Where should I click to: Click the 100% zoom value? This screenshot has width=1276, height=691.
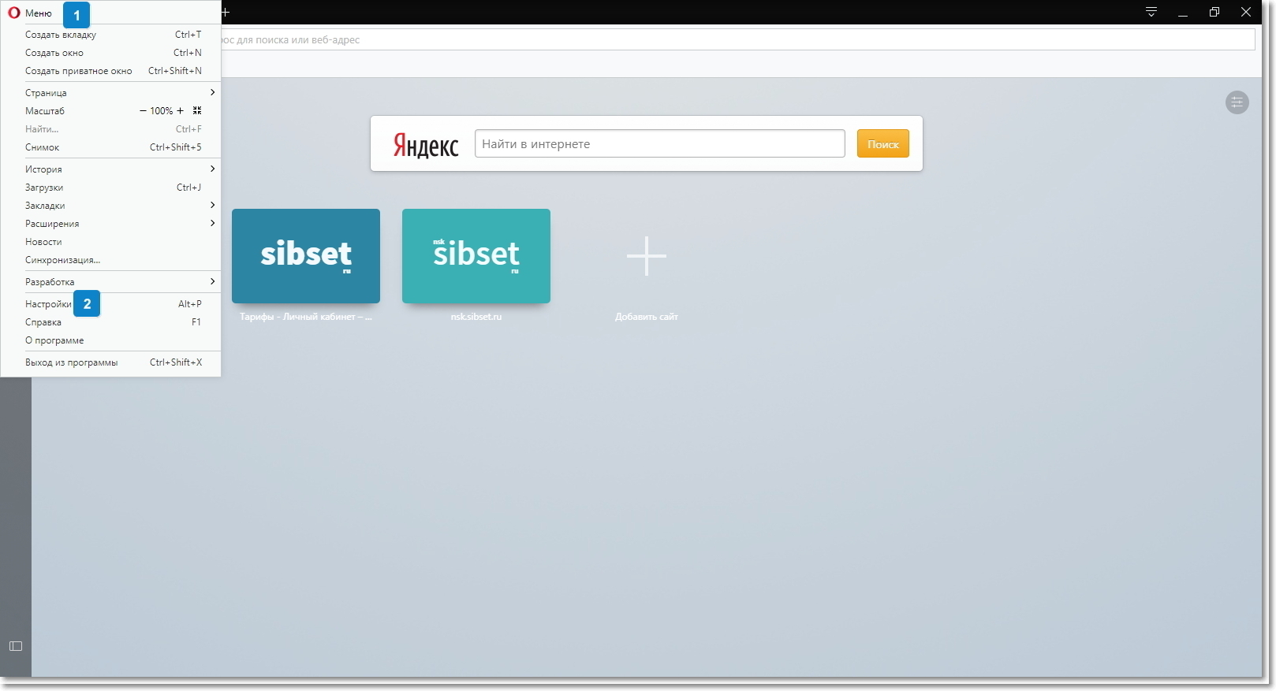(x=162, y=111)
